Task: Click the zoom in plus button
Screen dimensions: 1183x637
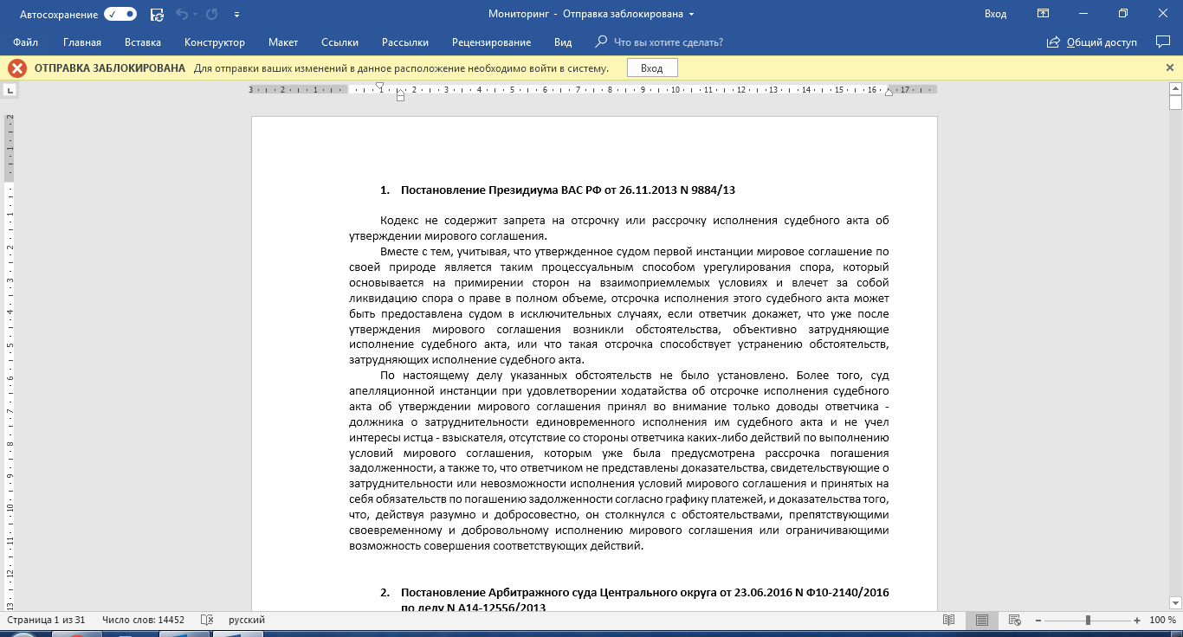Action: (1136, 620)
